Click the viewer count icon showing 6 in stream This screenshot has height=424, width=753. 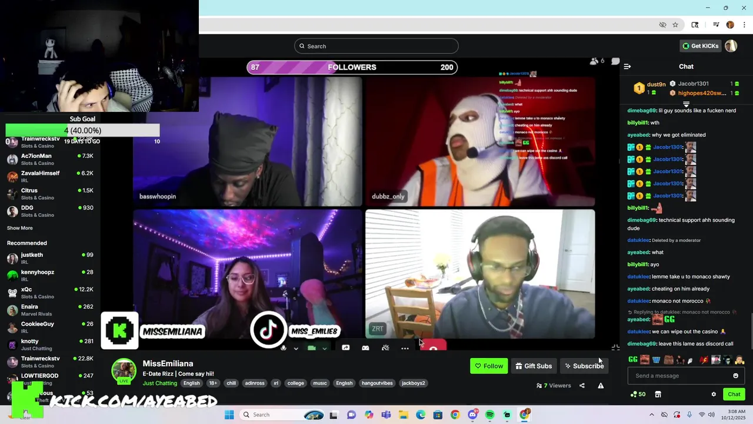pos(597,61)
